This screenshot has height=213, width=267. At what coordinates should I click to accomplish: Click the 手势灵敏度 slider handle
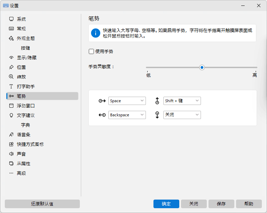click(x=202, y=67)
